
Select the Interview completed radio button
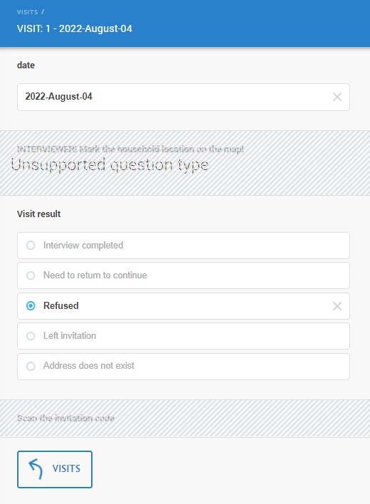31,246
